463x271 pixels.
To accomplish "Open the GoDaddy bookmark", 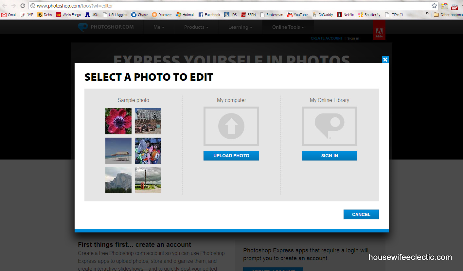I will (x=323, y=15).
